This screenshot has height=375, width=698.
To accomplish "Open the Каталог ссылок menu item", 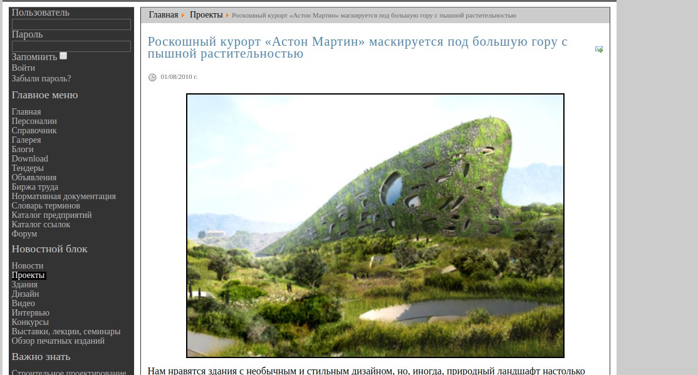I will pyautogui.click(x=41, y=224).
